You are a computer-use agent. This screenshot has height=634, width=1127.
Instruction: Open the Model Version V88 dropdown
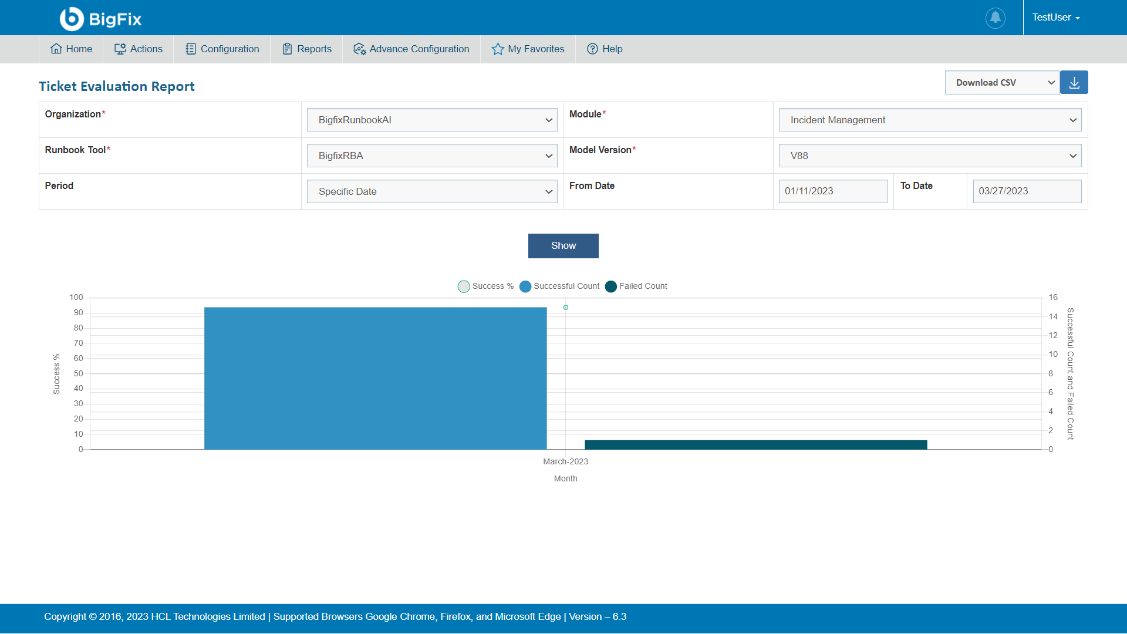click(x=930, y=156)
